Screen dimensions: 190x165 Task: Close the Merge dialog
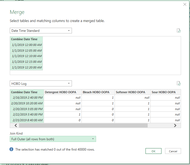[x=185, y=5]
